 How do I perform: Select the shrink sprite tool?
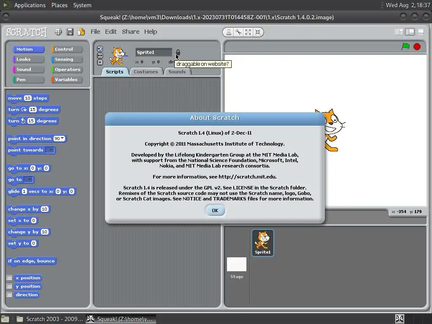coord(258,32)
